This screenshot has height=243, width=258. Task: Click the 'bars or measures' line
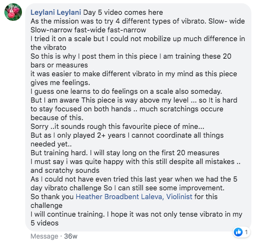59,65
